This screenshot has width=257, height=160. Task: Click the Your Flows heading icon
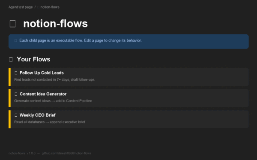pyautogui.click(x=11, y=59)
